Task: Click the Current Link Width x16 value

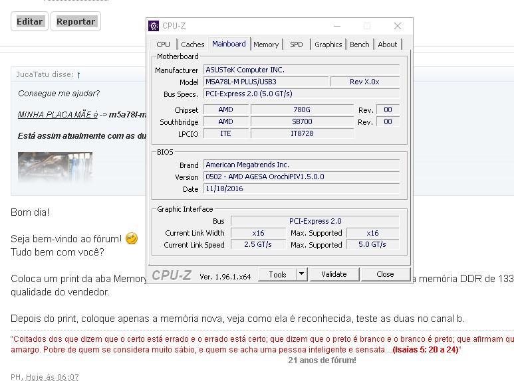Action: (258, 233)
